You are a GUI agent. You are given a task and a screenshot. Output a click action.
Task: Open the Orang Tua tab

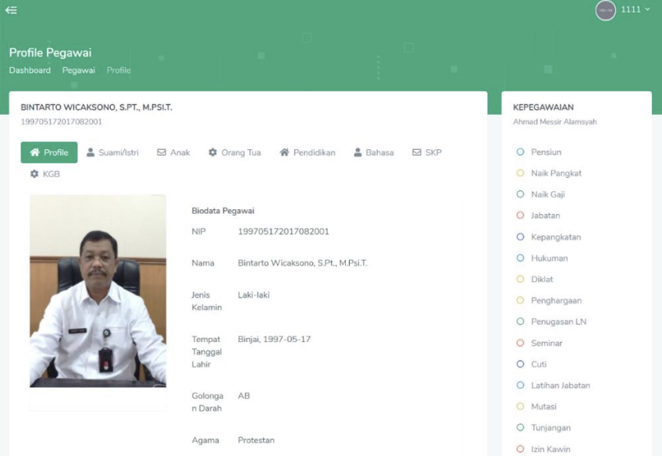(x=235, y=152)
